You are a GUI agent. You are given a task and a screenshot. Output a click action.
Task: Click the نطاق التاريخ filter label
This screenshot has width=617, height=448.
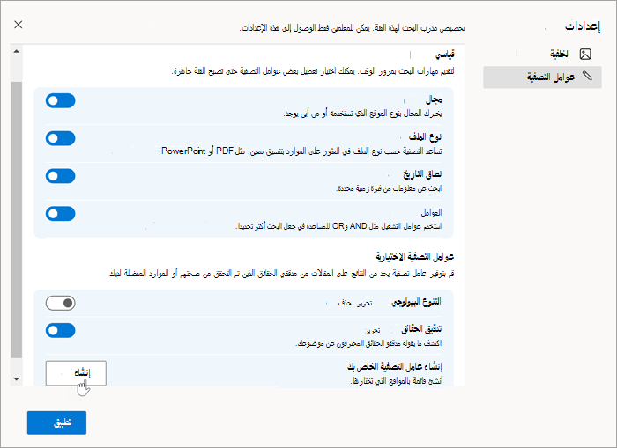tap(422, 174)
